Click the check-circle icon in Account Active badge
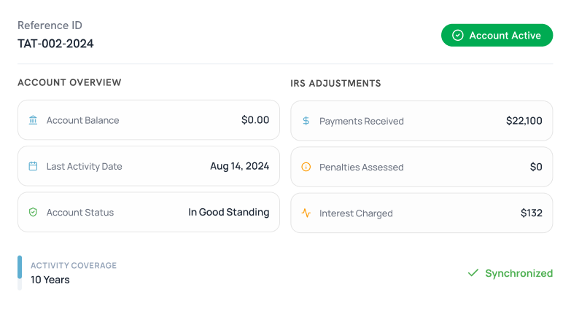The width and height of the screenshot is (571, 319). click(457, 35)
